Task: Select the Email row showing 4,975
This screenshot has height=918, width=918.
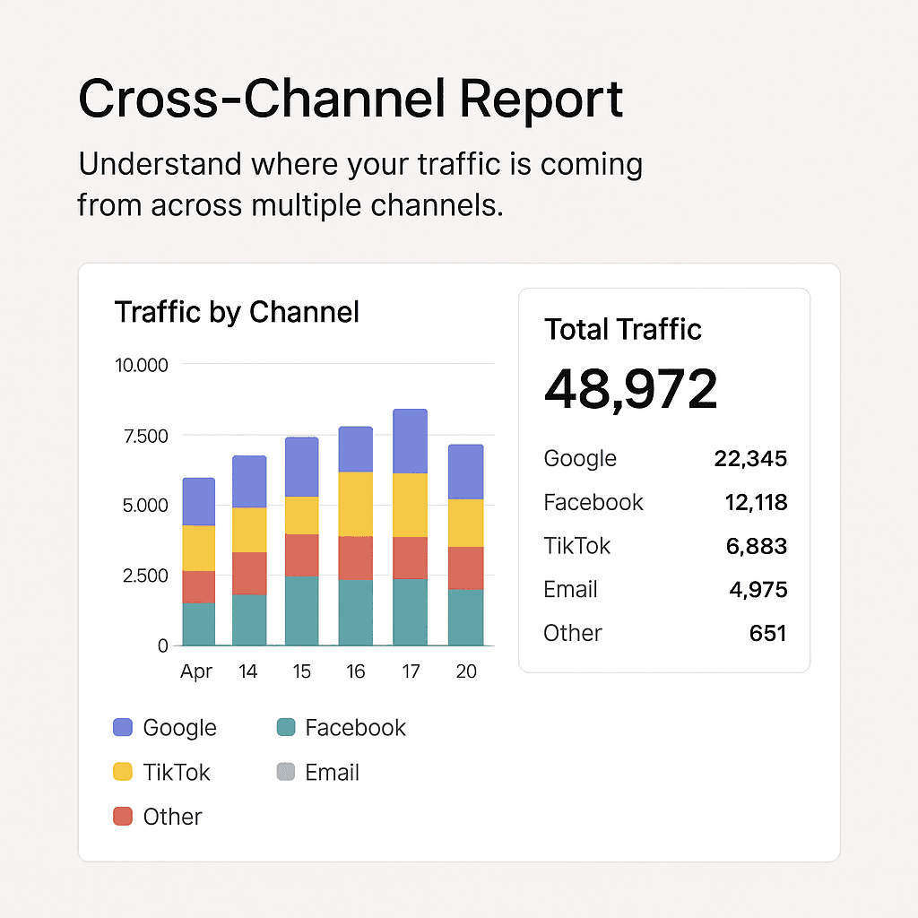Action: click(664, 590)
